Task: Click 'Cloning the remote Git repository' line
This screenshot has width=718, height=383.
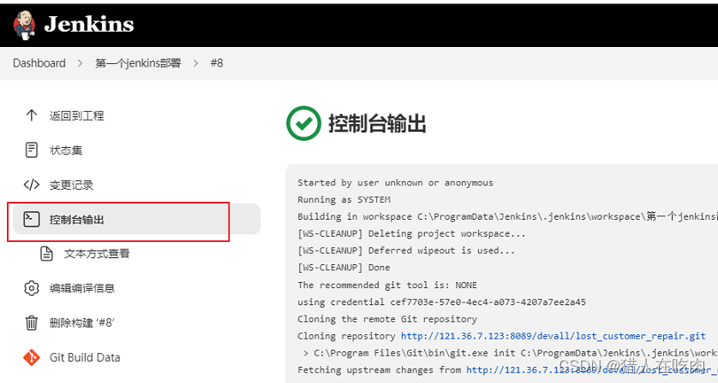Action: coord(387,319)
